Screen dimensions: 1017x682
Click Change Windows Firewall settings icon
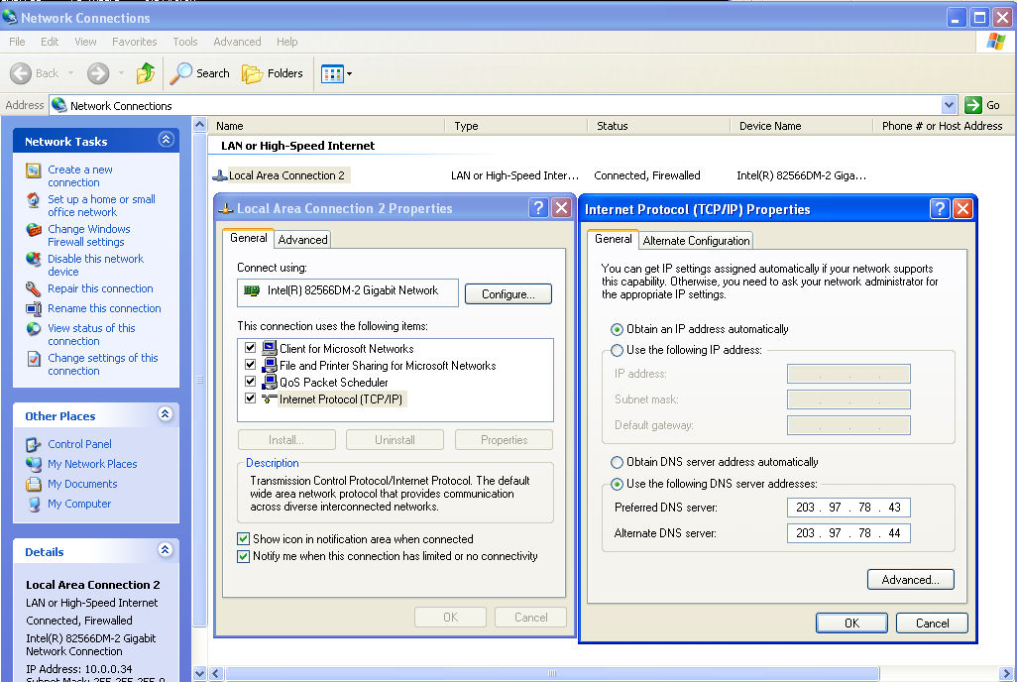click(x=34, y=230)
